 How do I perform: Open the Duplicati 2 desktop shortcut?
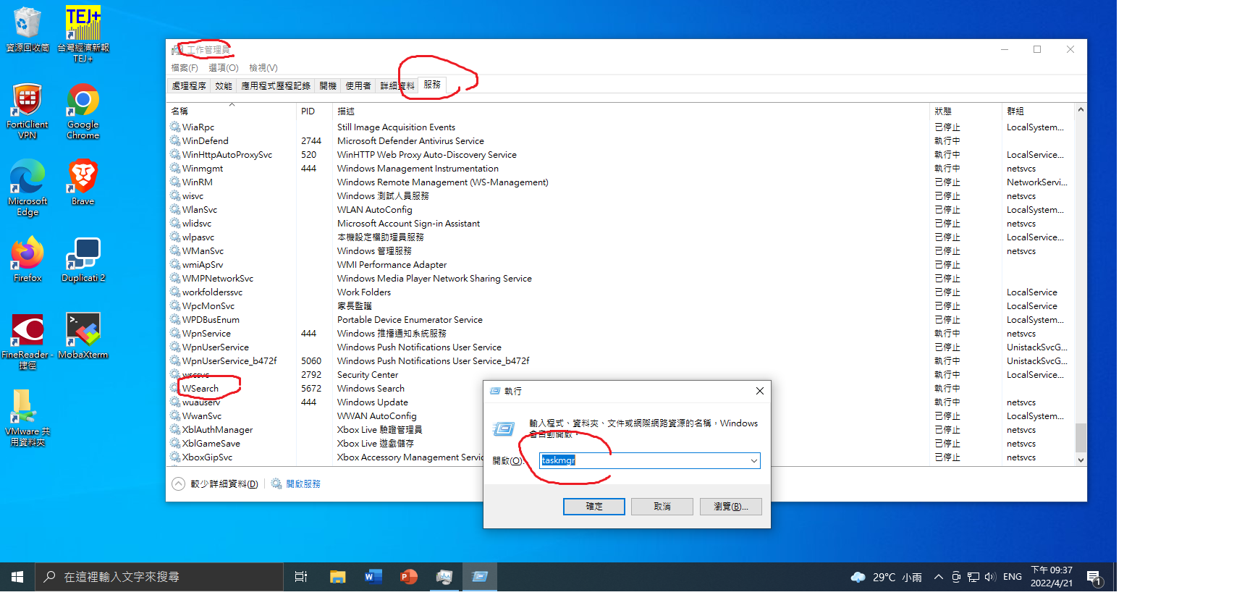(x=83, y=258)
